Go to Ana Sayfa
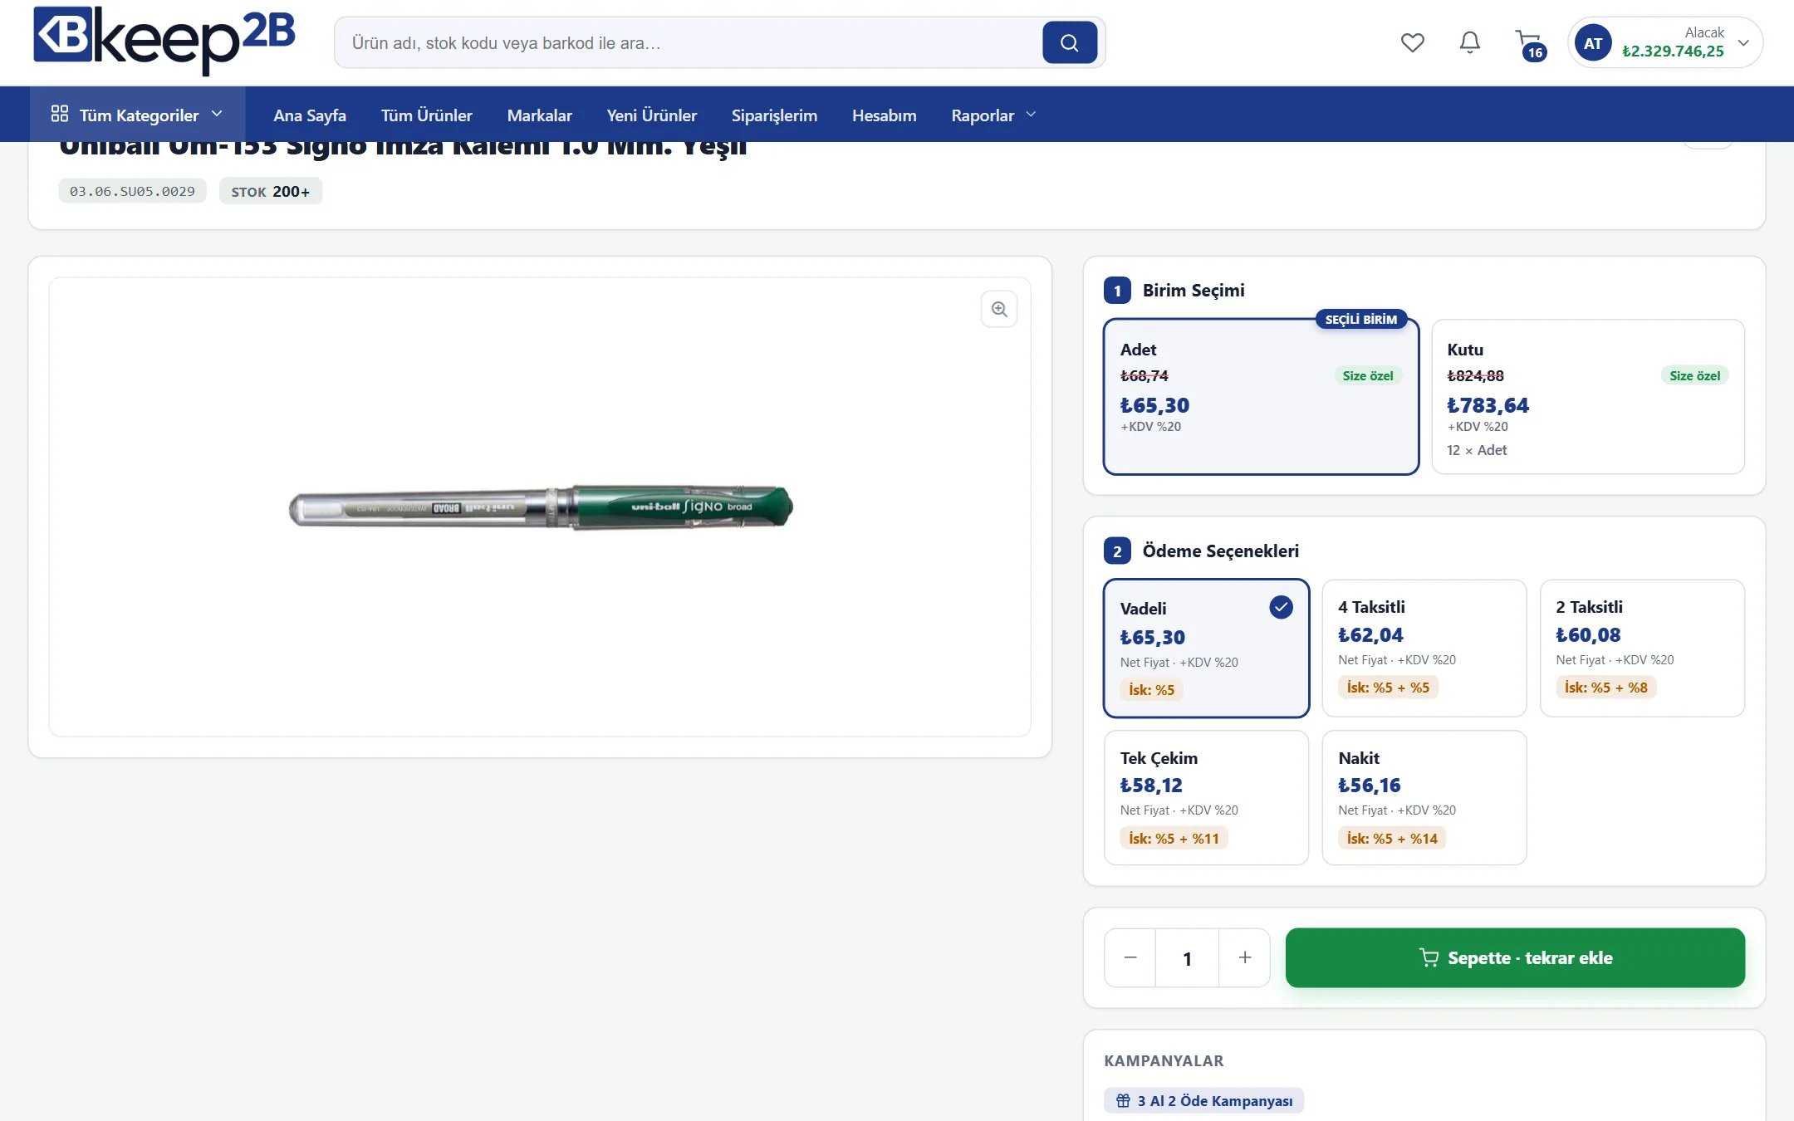 tap(310, 115)
